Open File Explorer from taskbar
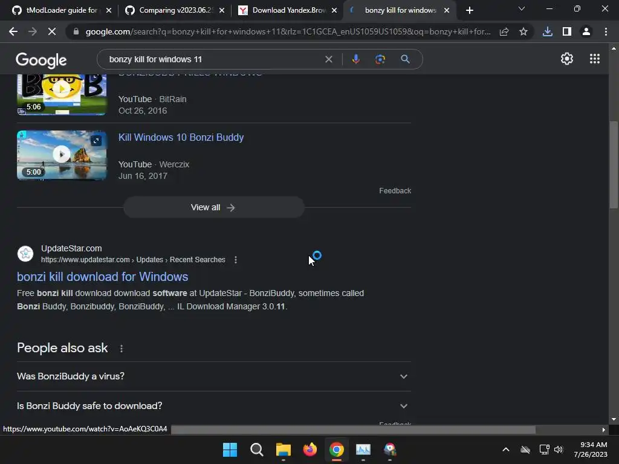619x464 pixels. pos(283,449)
